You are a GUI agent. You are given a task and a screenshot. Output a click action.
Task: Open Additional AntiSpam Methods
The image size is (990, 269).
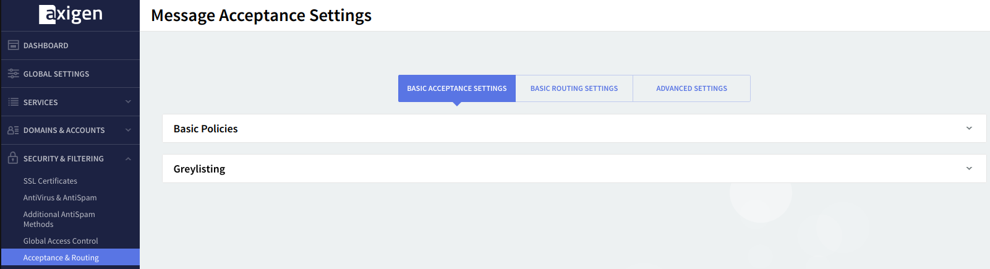[59, 220]
